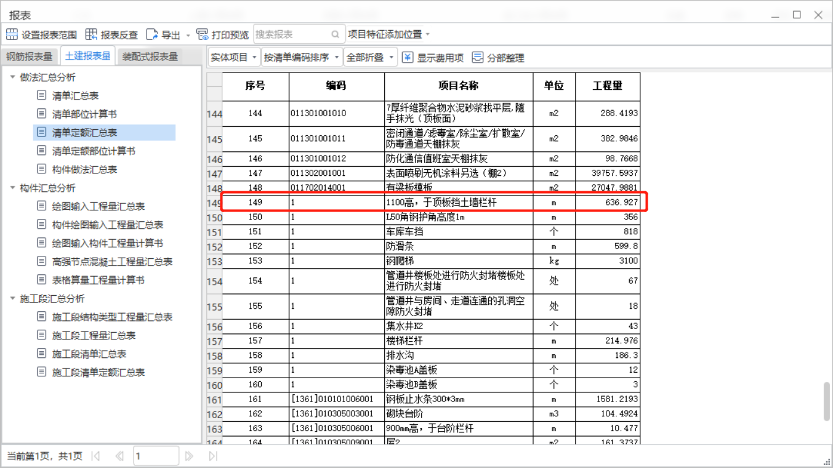Go to last page navigation icon

point(213,456)
